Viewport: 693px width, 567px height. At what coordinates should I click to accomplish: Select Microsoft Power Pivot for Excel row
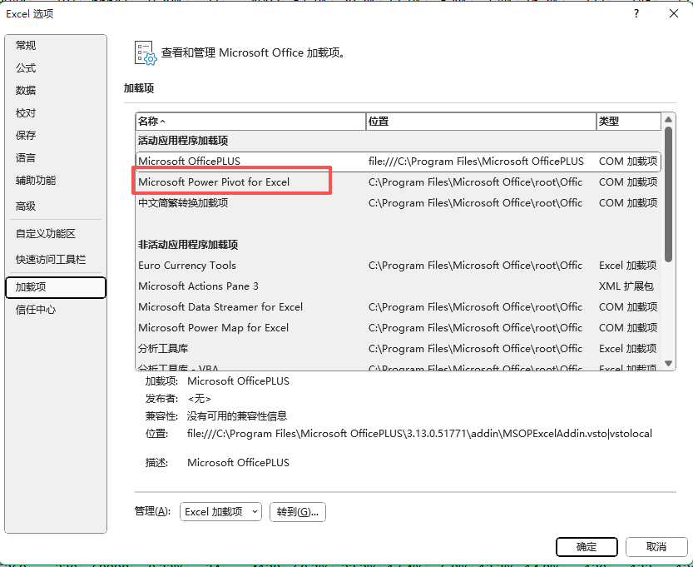pos(214,182)
